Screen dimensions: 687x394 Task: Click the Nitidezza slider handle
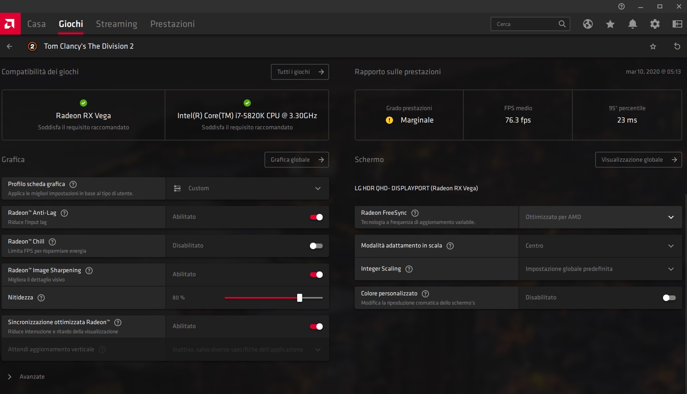[x=300, y=298]
